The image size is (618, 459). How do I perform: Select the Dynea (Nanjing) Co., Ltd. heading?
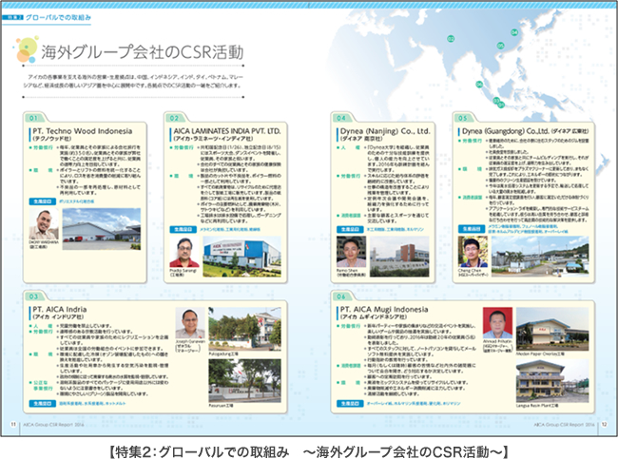(385, 131)
